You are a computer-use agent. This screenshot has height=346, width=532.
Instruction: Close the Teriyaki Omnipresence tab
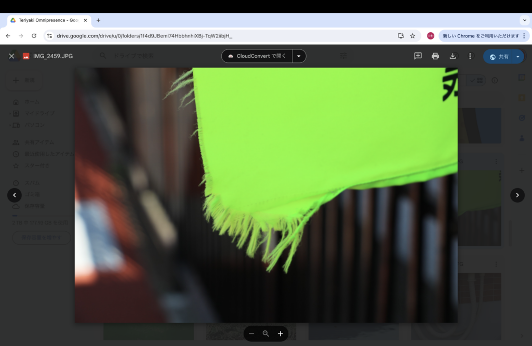click(85, 20)
